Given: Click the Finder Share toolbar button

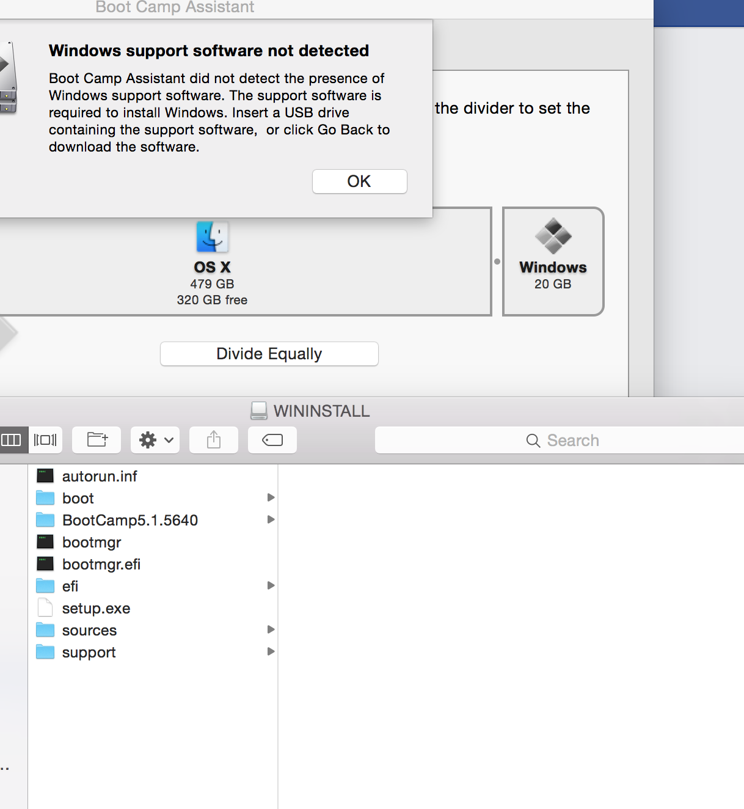Looking at the screenshot, I should coord(214,440).
